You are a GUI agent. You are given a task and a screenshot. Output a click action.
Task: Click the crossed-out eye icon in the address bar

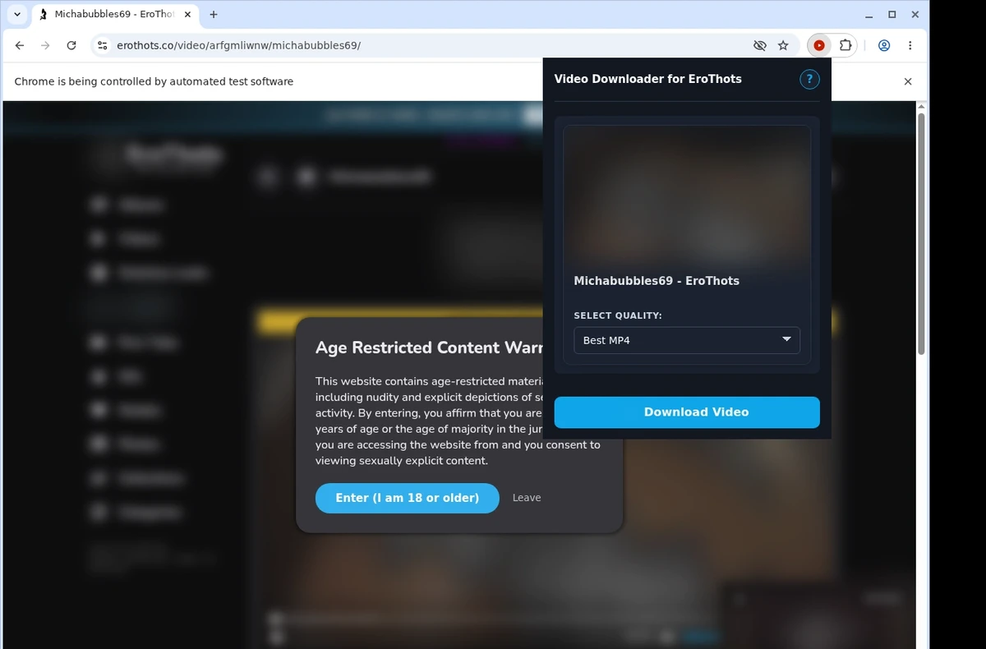(x=759, y=46)
